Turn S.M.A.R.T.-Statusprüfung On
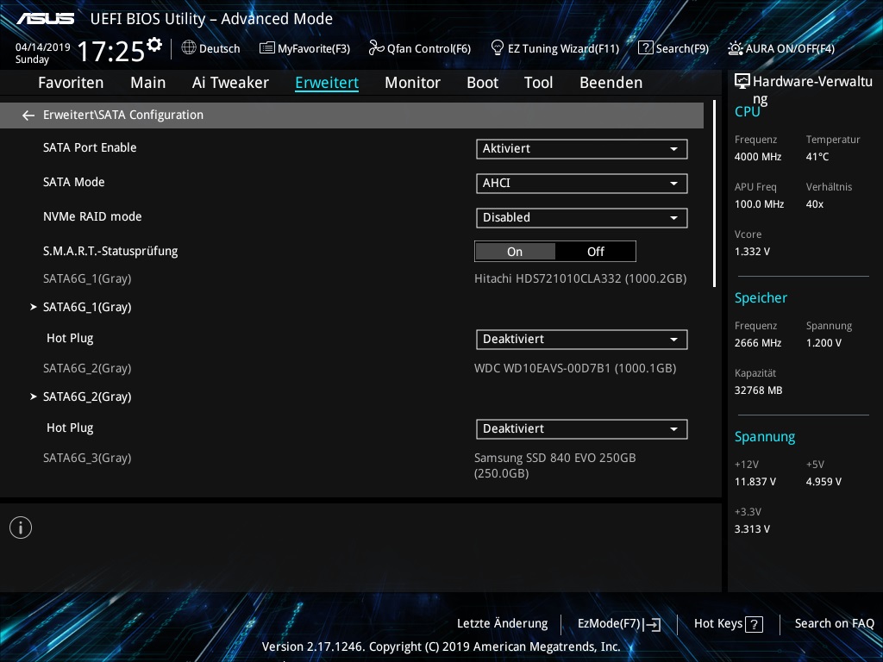This screenshot has height=662, width=883. coord(515,252)
